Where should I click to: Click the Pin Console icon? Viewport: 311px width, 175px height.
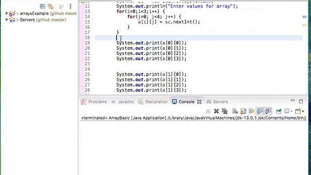tap(278, 111)
